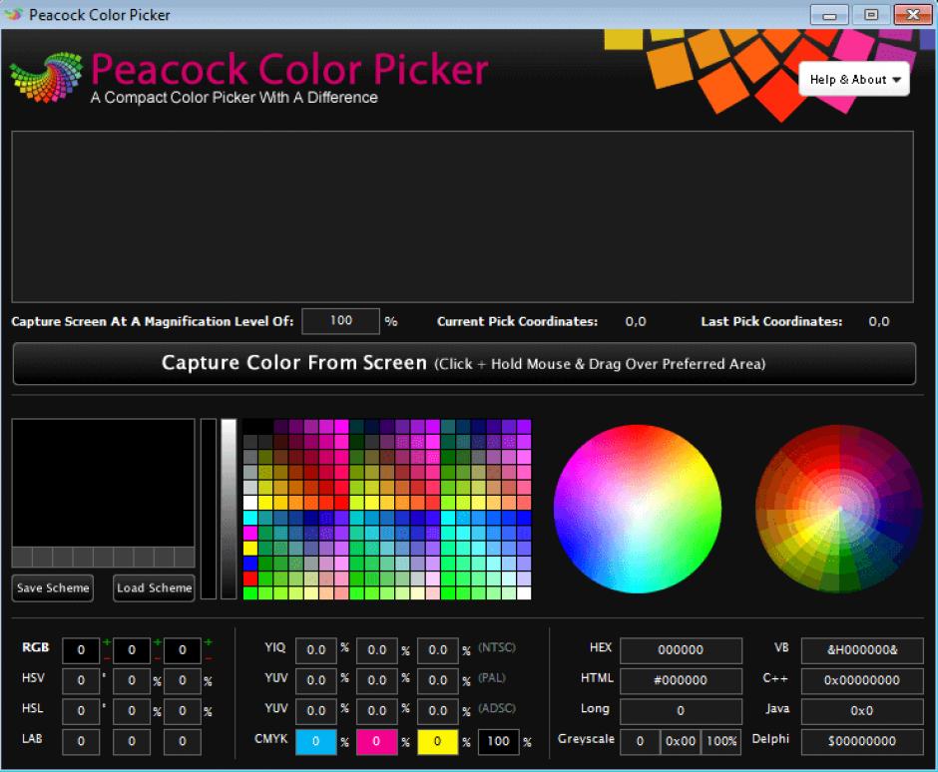Select the yellow swatch in palette's leftmost column

(250, 548)
